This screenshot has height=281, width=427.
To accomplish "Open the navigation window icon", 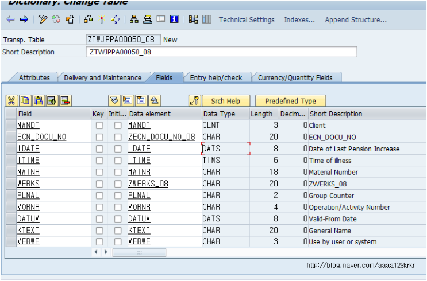I will click(x=161, y=19).
